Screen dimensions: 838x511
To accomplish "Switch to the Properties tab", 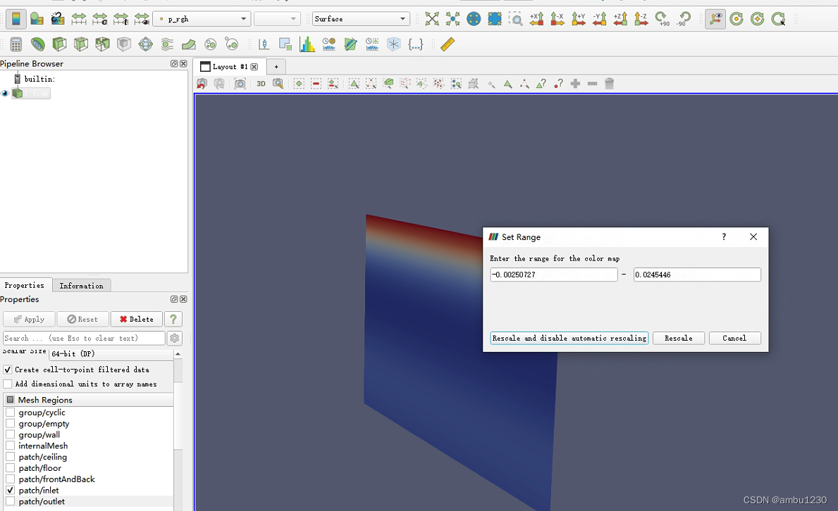I will pyautogui.click(x=25, y=285).
